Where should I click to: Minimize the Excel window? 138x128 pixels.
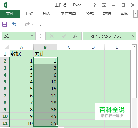coord(113,5)
